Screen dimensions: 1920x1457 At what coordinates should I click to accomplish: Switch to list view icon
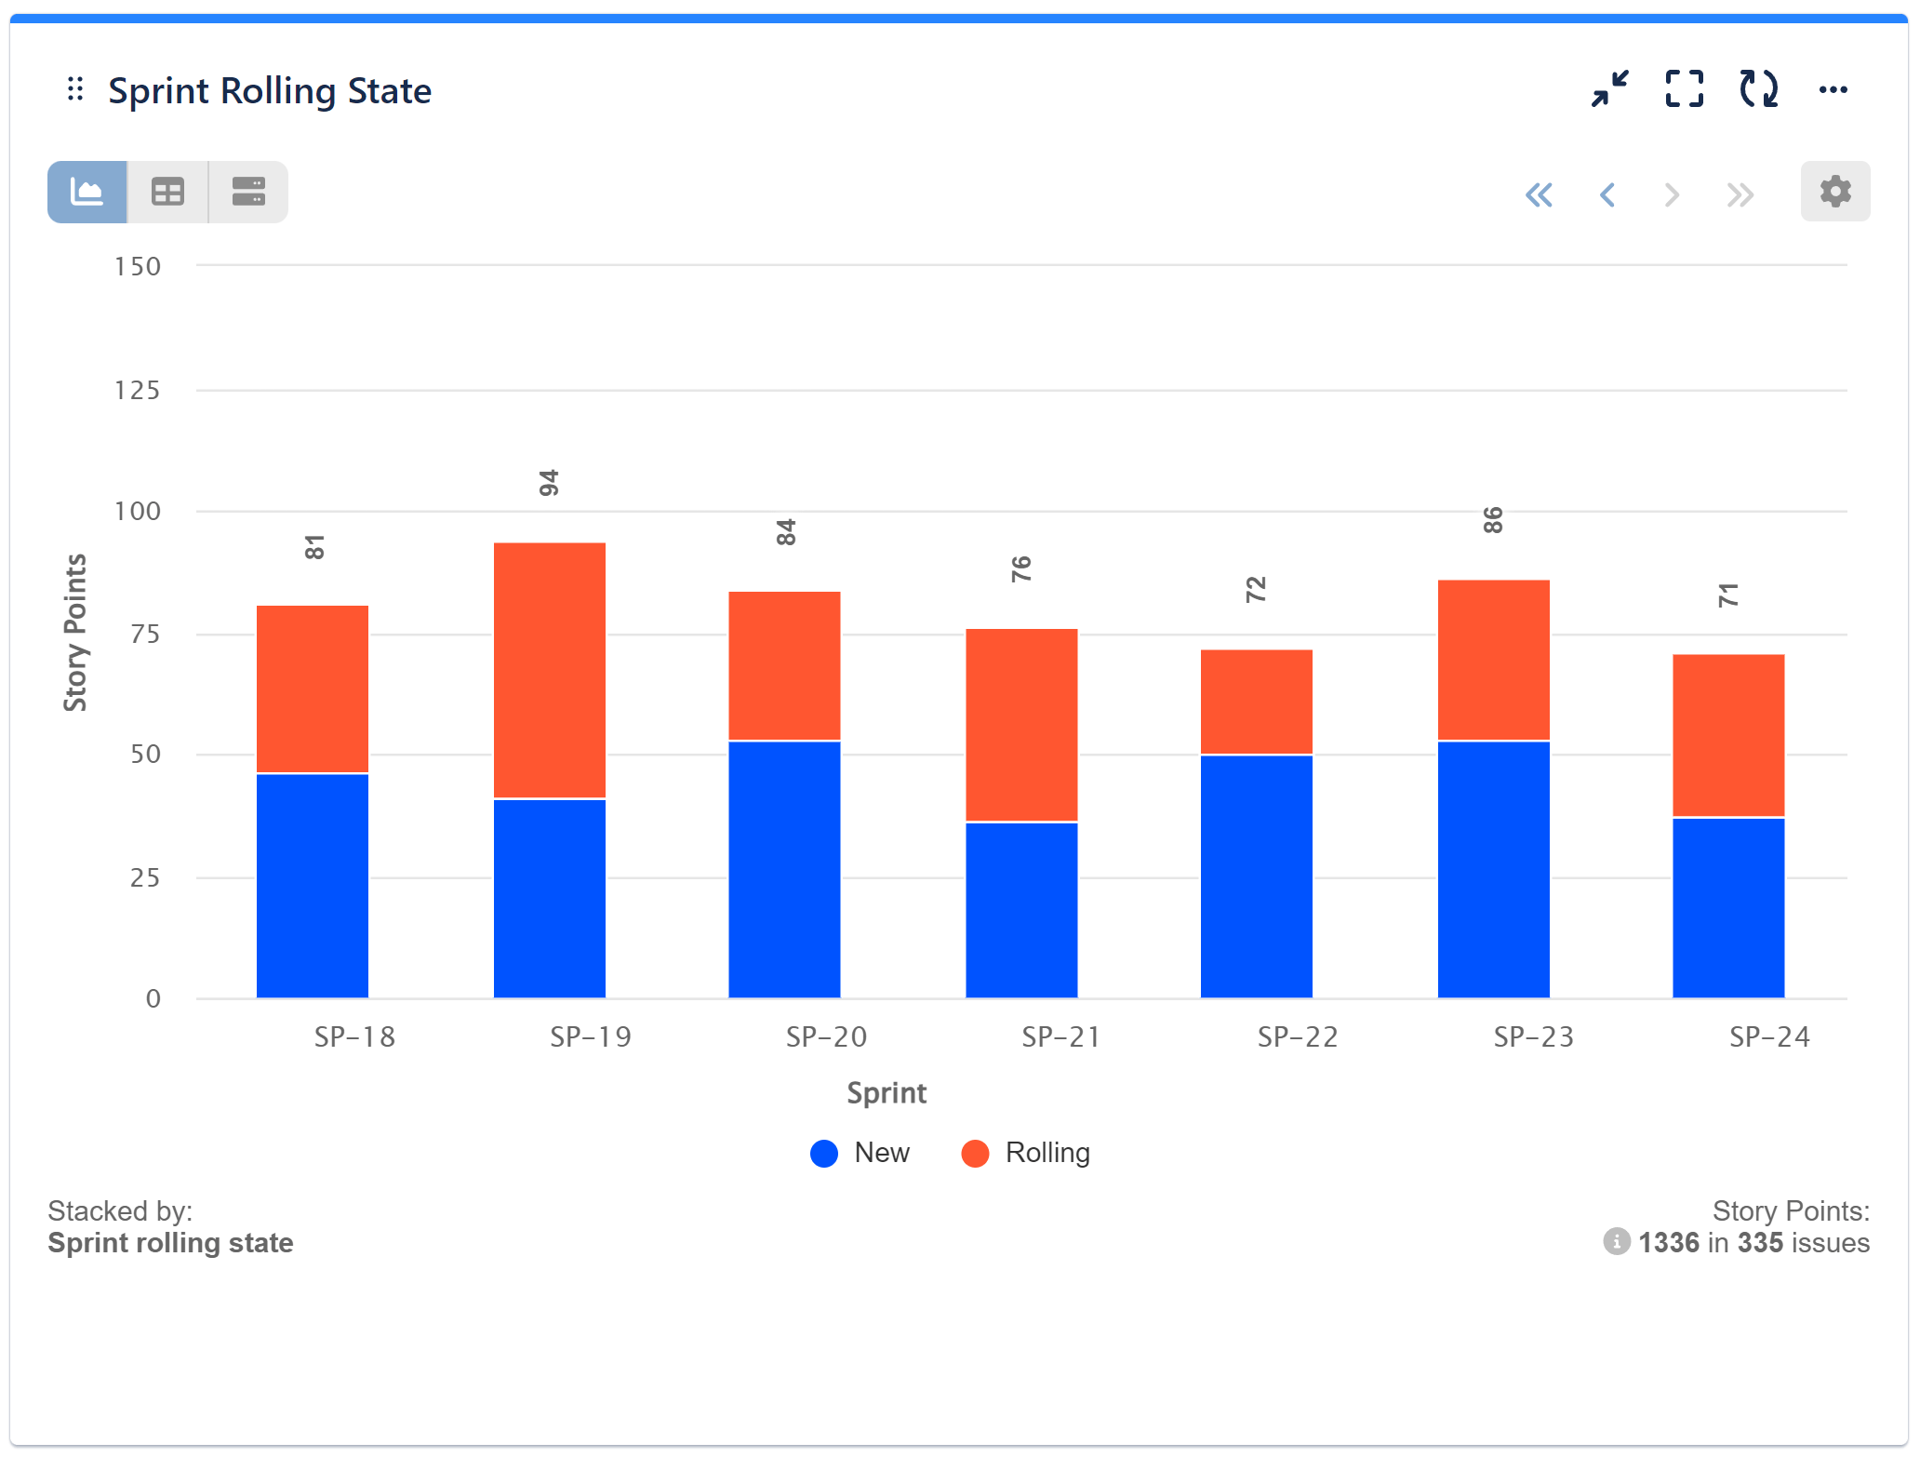[247, 191]
